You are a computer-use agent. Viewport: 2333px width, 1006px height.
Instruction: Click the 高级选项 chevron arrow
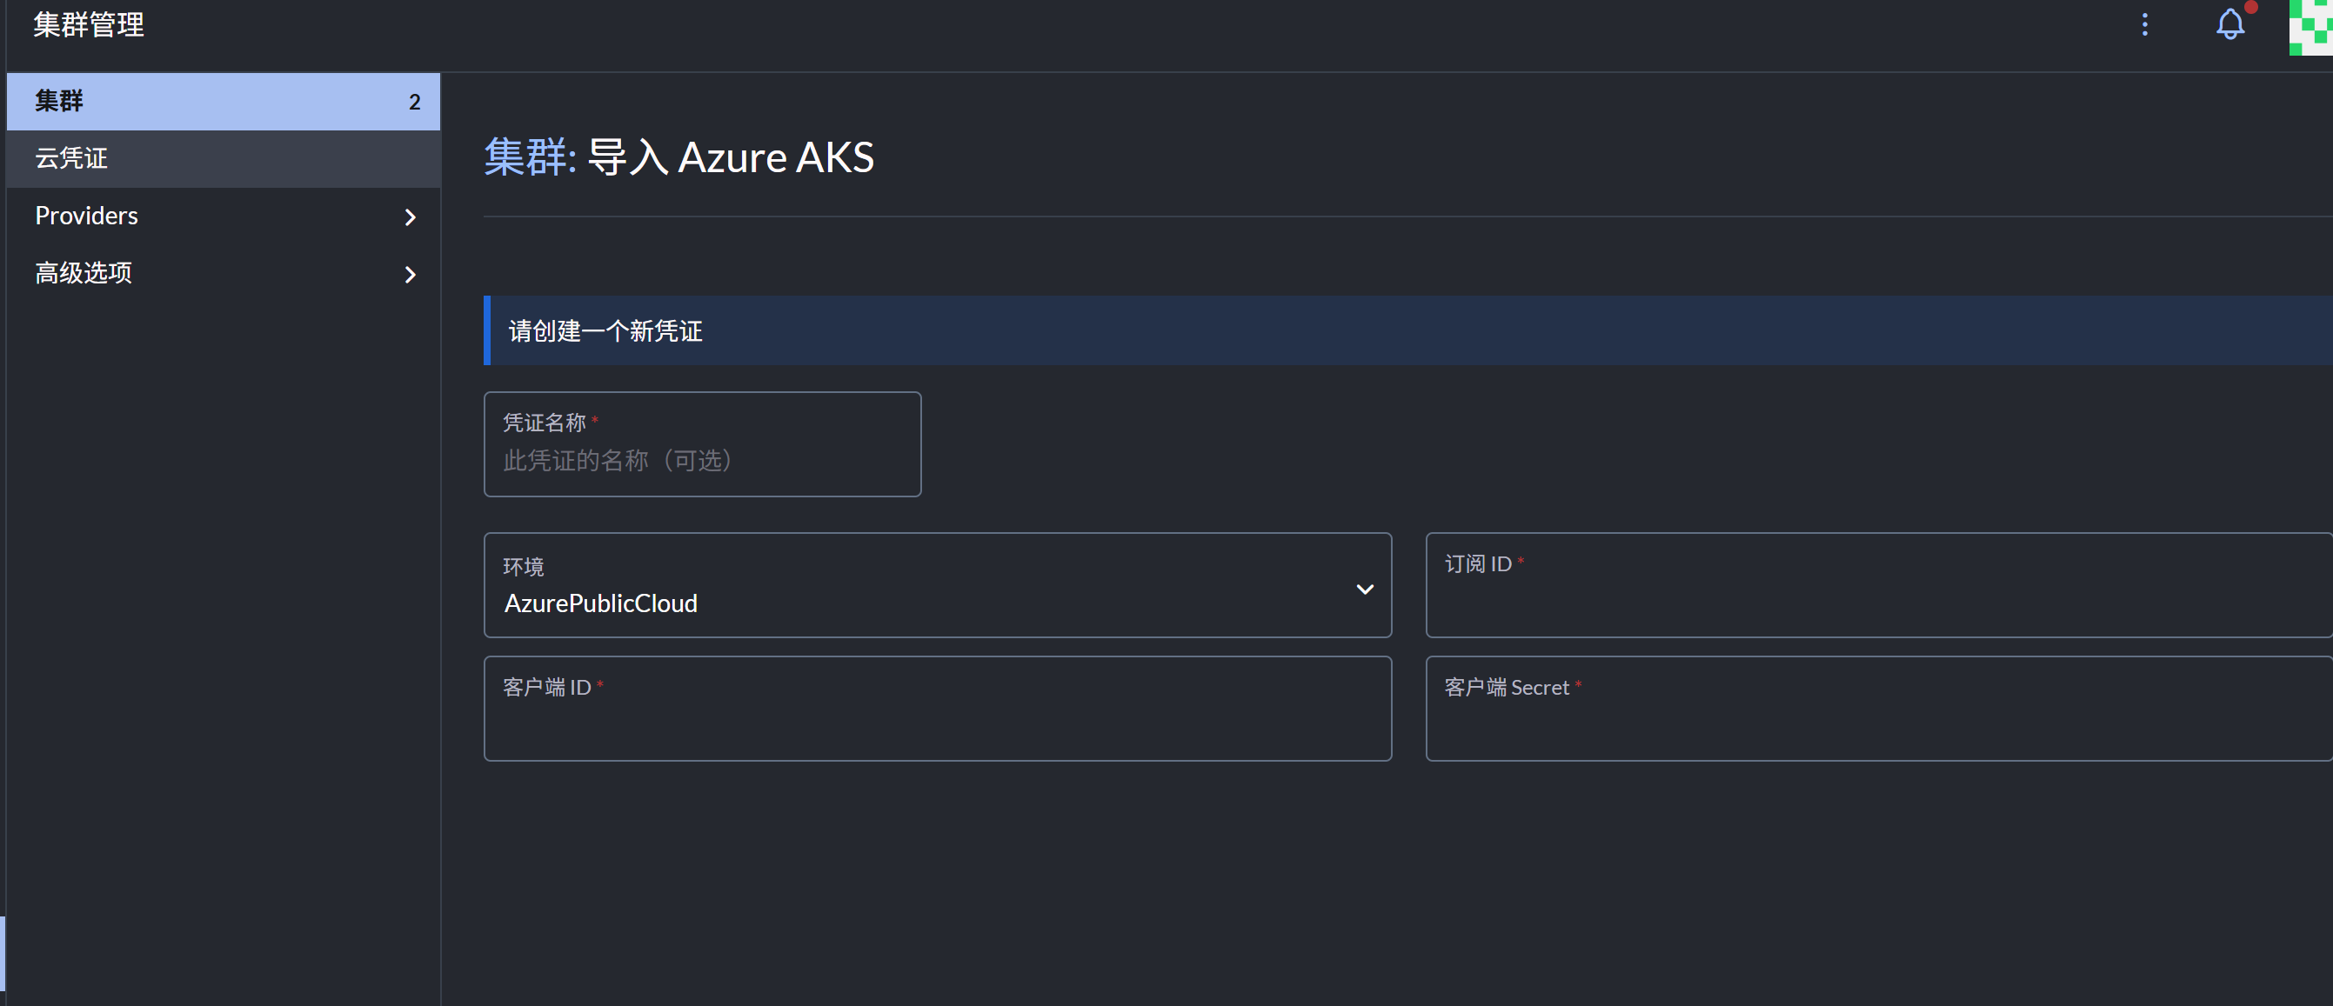[x=411, y=275]
